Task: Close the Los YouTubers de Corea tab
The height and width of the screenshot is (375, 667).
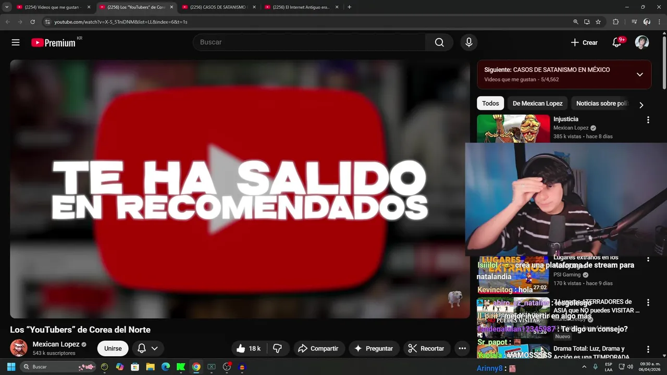Action: (171, 7)
